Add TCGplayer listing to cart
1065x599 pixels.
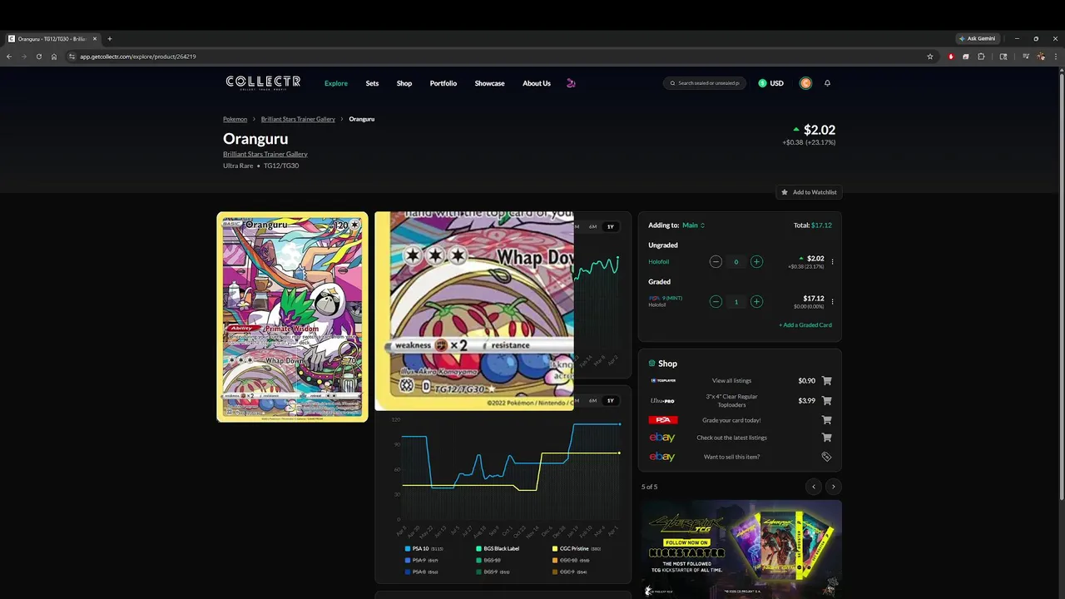[x=826, y=381]
